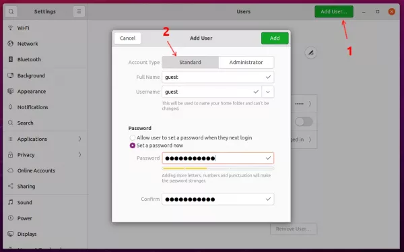Click the password strength bar
Screen dimensions: 404x252
pyautogui.click(x=218, y=168)
